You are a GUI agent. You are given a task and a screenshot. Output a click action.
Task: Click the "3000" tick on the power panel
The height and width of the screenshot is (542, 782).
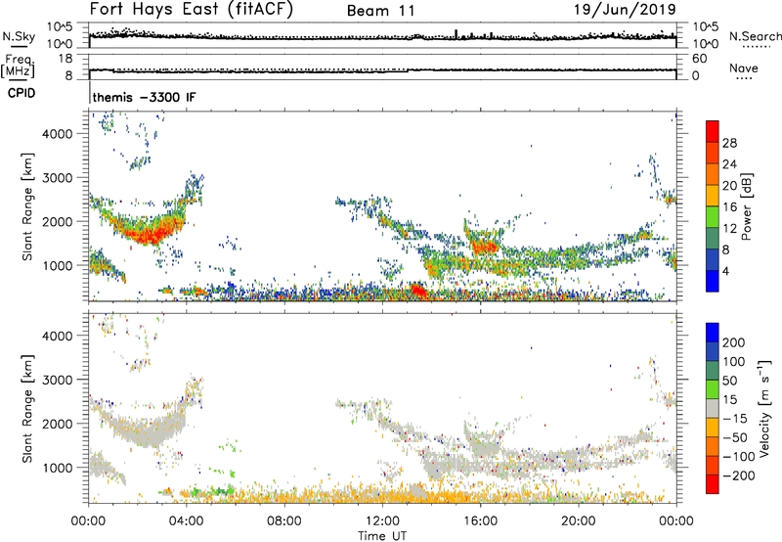57,178
